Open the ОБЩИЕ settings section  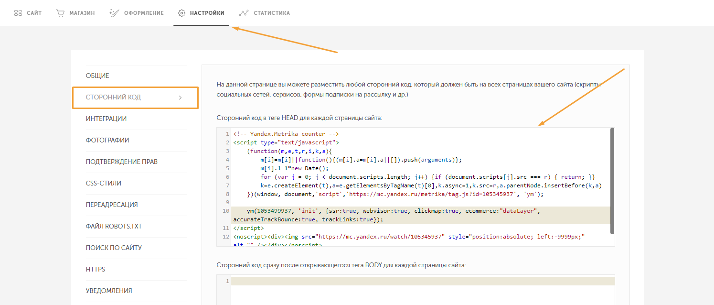click(97, 76)
